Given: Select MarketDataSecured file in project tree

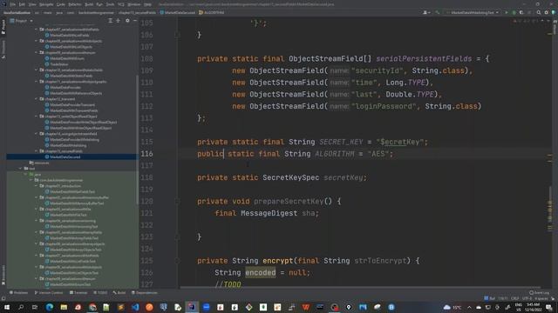Looking at the screenshot, I should click(65, 156).
